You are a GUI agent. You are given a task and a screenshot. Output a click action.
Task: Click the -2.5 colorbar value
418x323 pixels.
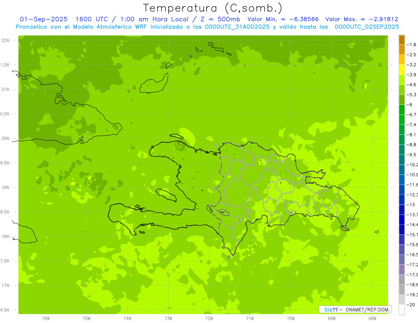[411, 55]
